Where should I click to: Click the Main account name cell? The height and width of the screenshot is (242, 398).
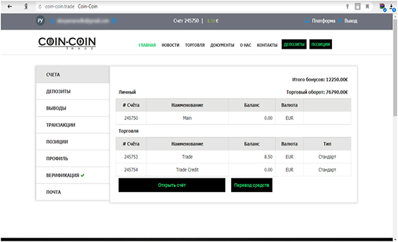tap(187, 118)
